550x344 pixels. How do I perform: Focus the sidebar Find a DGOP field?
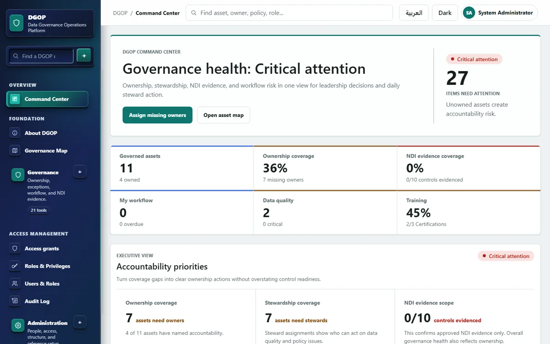point(41,56)
